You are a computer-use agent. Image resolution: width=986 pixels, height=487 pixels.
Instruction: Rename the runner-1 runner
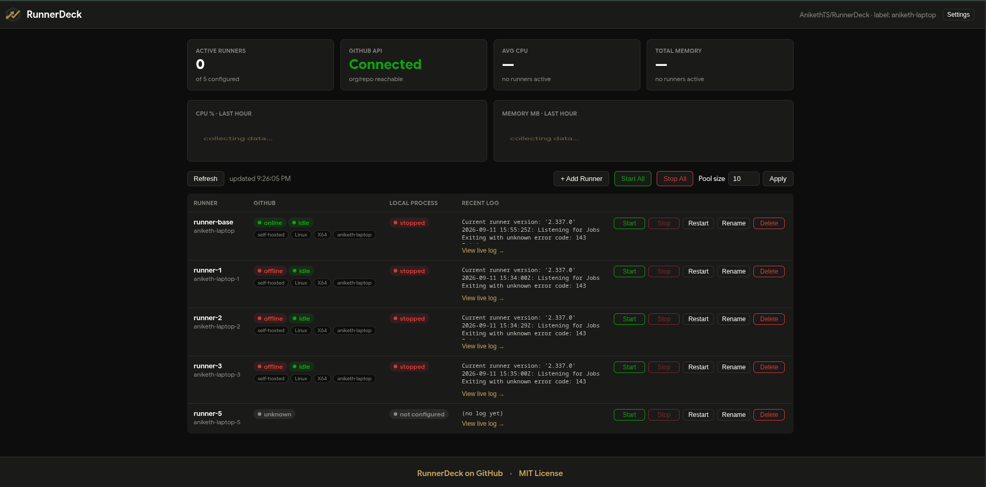(734, 271)
